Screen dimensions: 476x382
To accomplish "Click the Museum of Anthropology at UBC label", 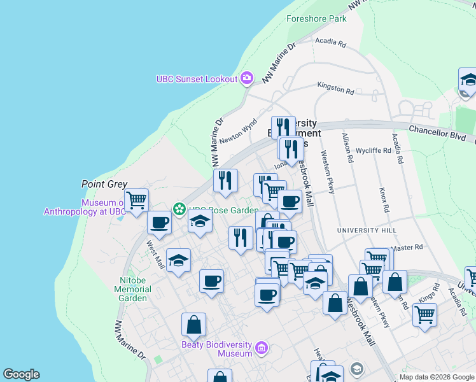I will (85, 207).
